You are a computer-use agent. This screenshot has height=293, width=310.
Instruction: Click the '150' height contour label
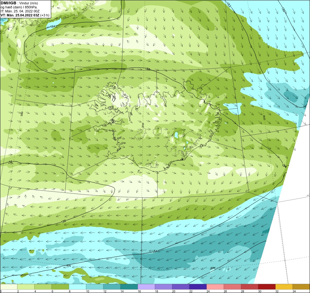tap(283, 10)
